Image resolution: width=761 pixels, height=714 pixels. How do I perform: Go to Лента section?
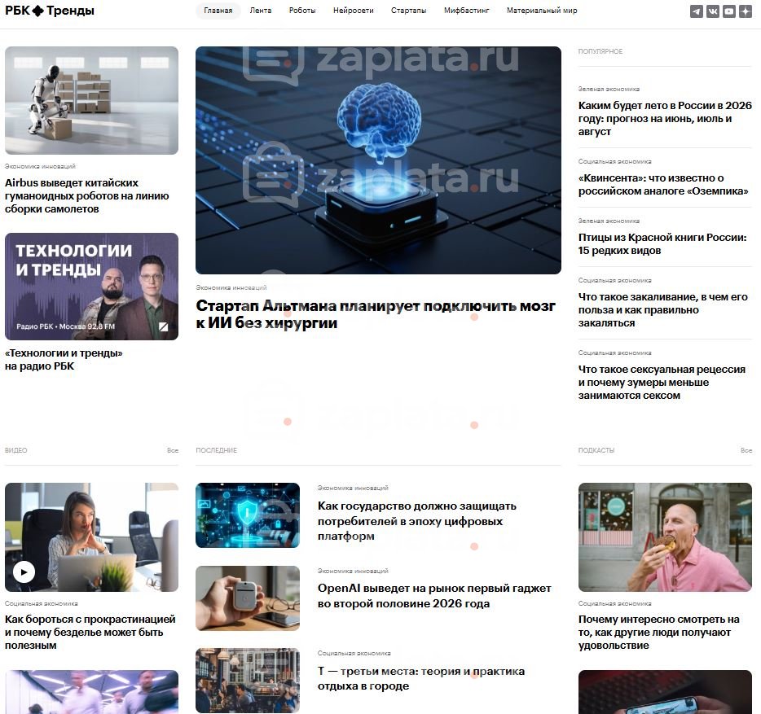261,11
